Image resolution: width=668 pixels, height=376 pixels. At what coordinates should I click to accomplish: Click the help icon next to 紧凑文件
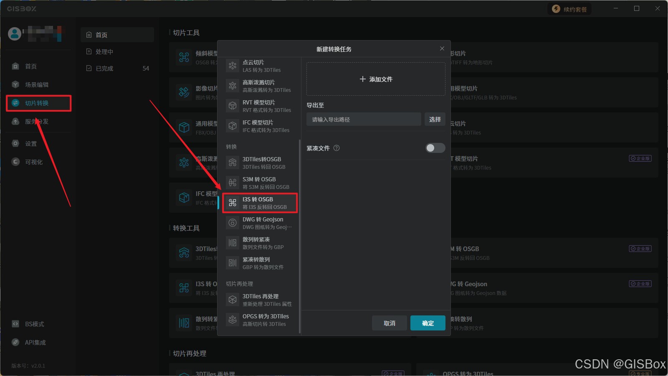(x=337, y=148)
